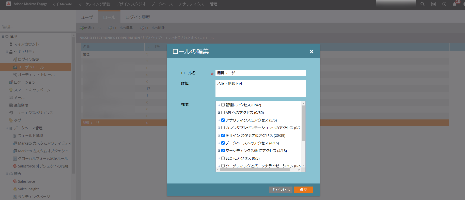465x200 pixels.
Task: Open マイ Marketo in the top bar
Action: [x=62, y=4]
